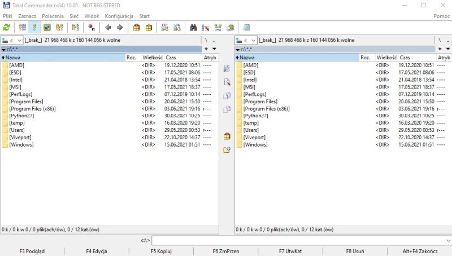The image size is (452, 256).
Task: Click the Back arrow in the toolbar
Action: (108, 27)
